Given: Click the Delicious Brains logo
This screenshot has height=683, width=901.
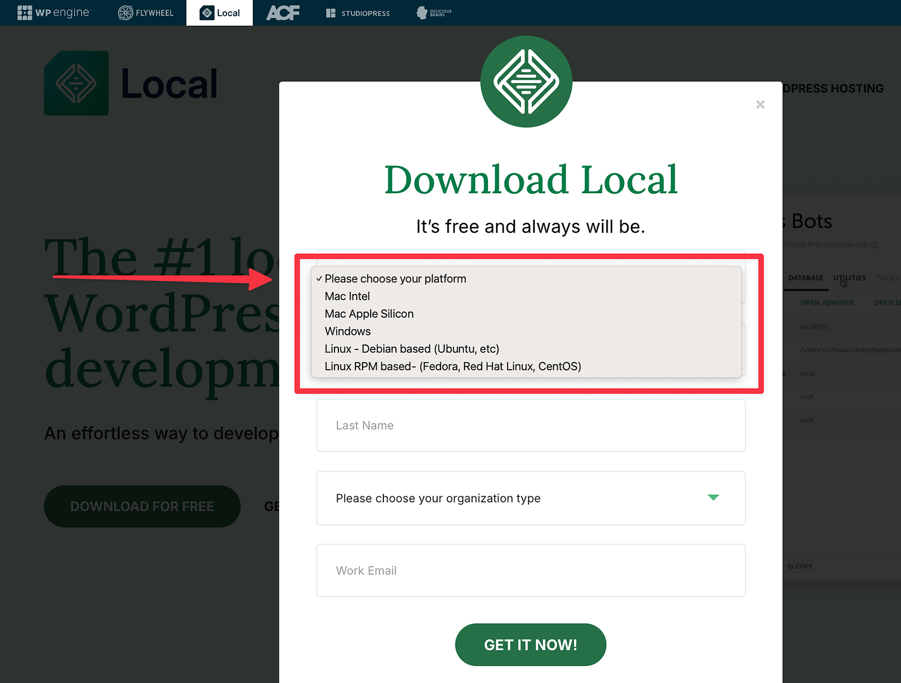Looking at the screenshot, I should point(434,13).
